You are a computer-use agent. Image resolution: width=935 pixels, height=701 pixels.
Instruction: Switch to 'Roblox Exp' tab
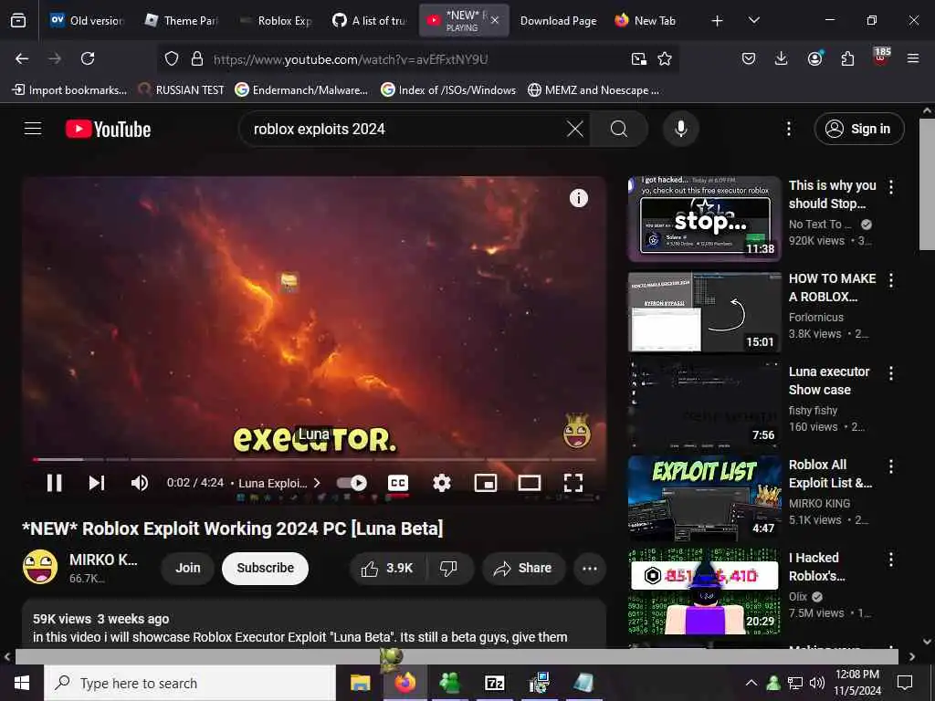[x=276, y=20]
